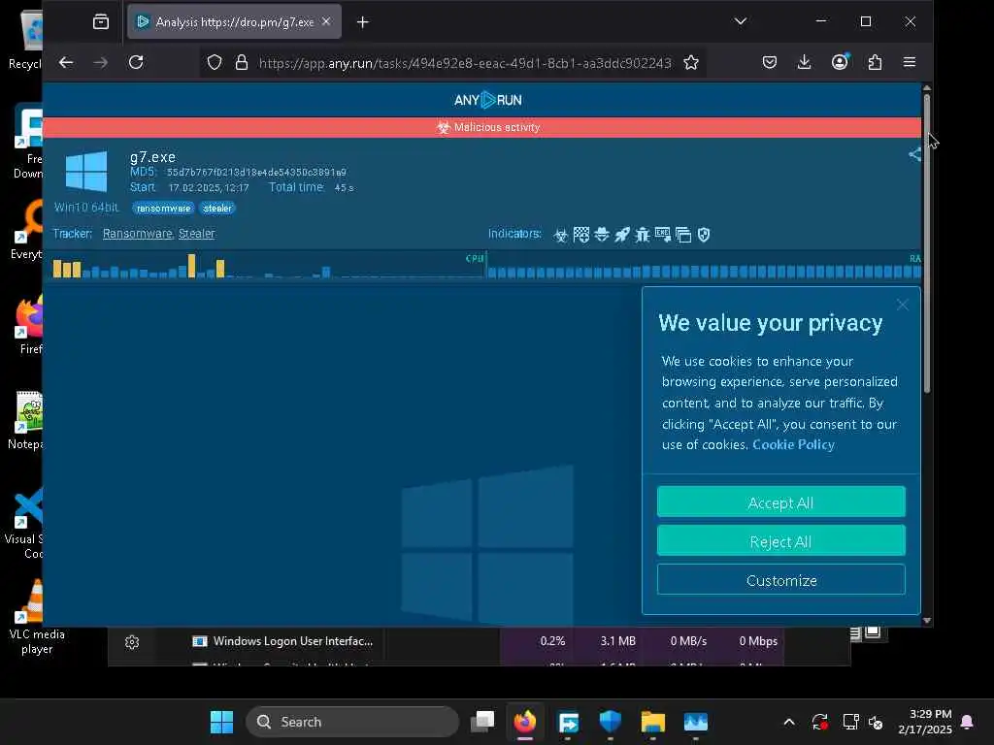Open tracking protection shield in address bar
Screen dimensions: 994x745
tap(215, 63)
